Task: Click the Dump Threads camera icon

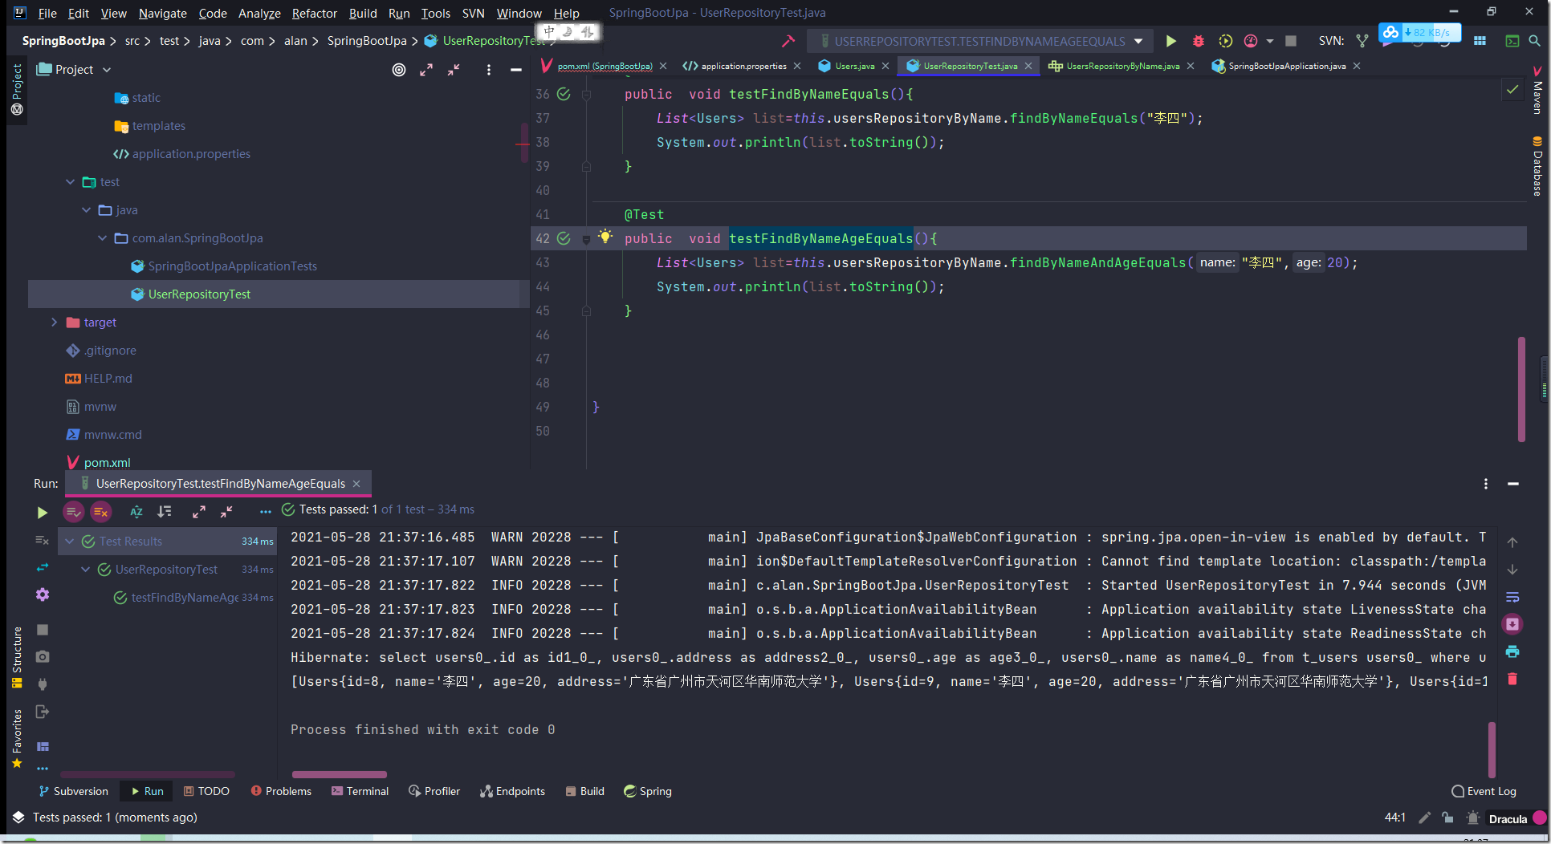Action: (43, 656)
